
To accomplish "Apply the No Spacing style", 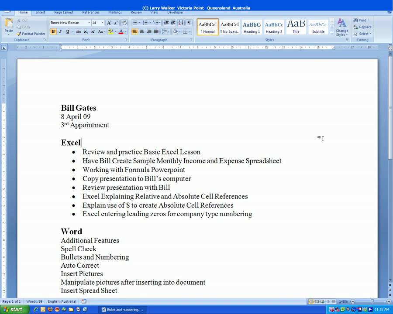I will click(x=230, y=27).
